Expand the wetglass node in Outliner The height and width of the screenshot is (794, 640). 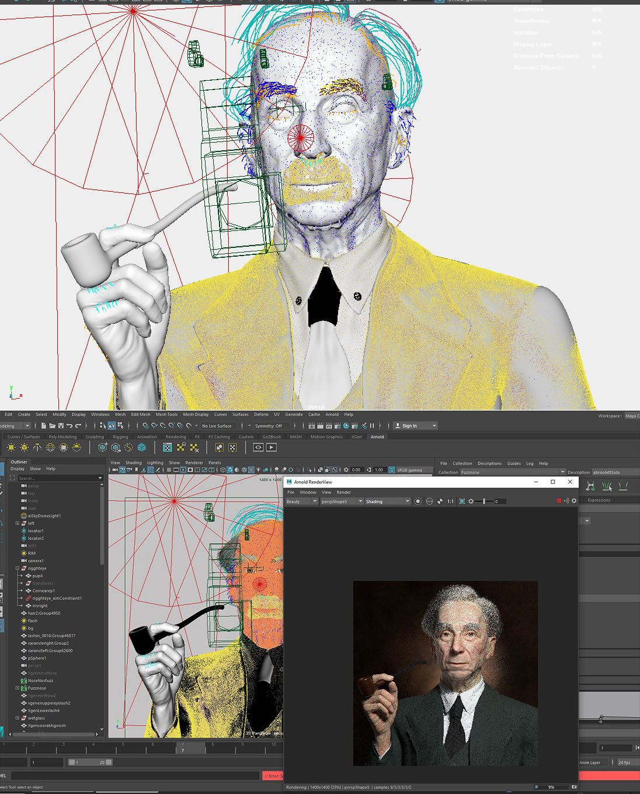click(17, 718)
